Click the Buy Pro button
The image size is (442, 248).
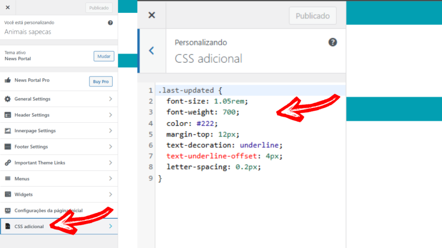101,81
